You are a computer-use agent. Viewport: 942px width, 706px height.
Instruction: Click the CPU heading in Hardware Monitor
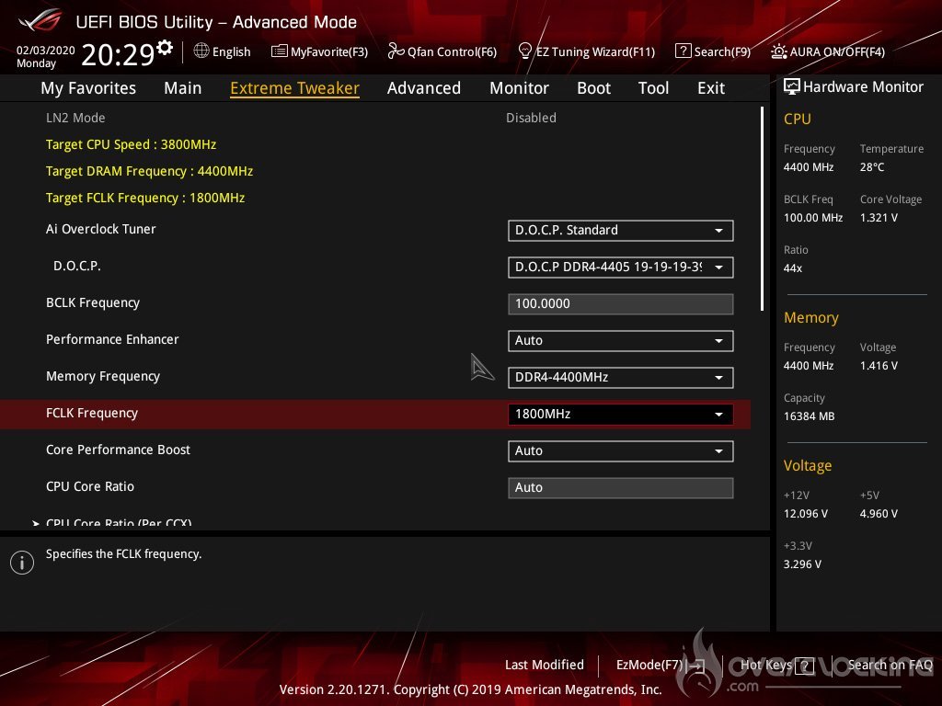(798, 119)
